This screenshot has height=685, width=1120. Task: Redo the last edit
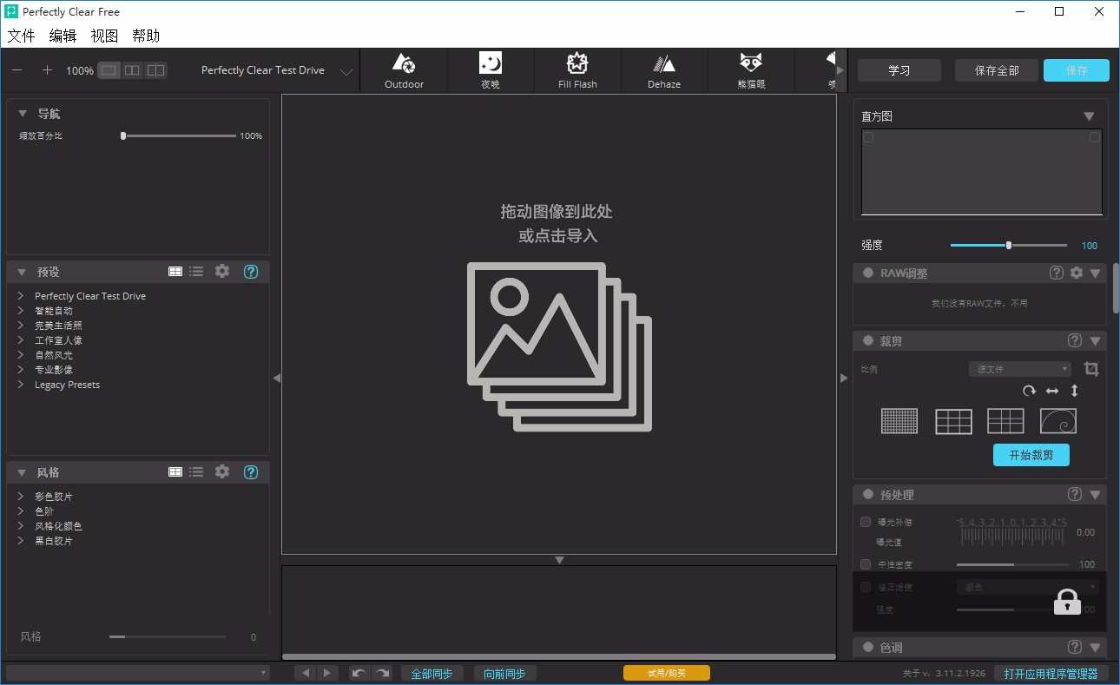pyautogui.click(x=381, y=673)
